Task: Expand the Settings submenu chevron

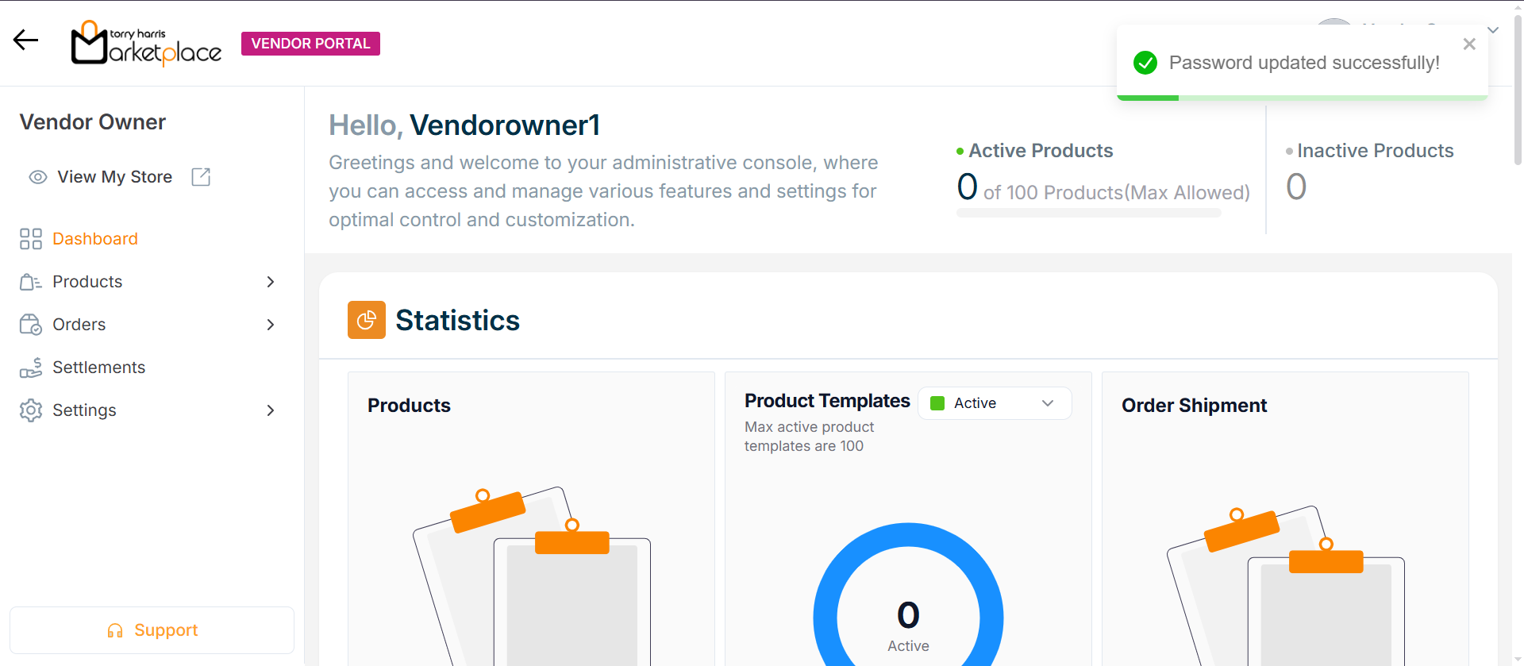Action: point(271,410)
